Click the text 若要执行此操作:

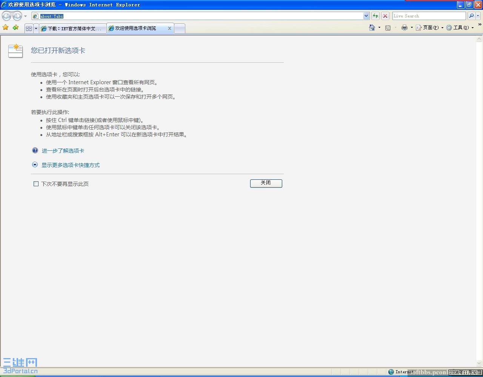point(50,112)
